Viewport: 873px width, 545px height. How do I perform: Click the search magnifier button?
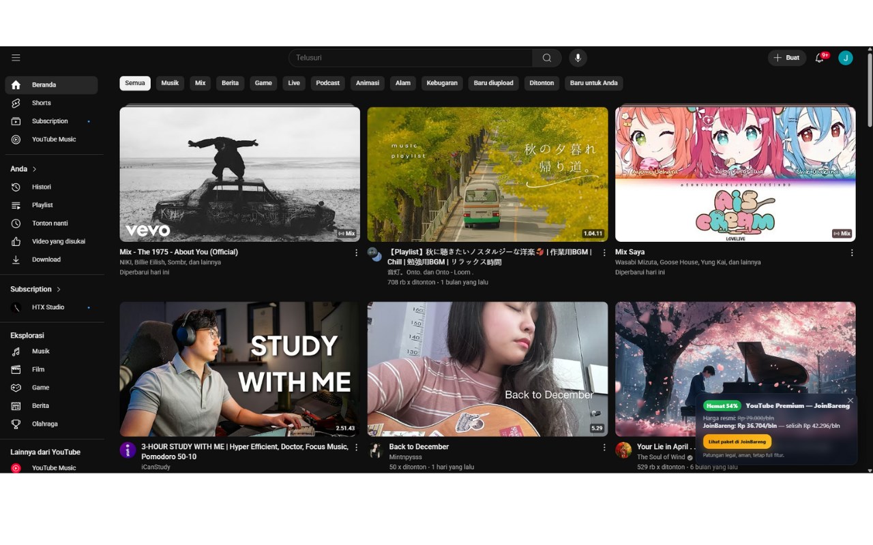click(x=547, y=58)
